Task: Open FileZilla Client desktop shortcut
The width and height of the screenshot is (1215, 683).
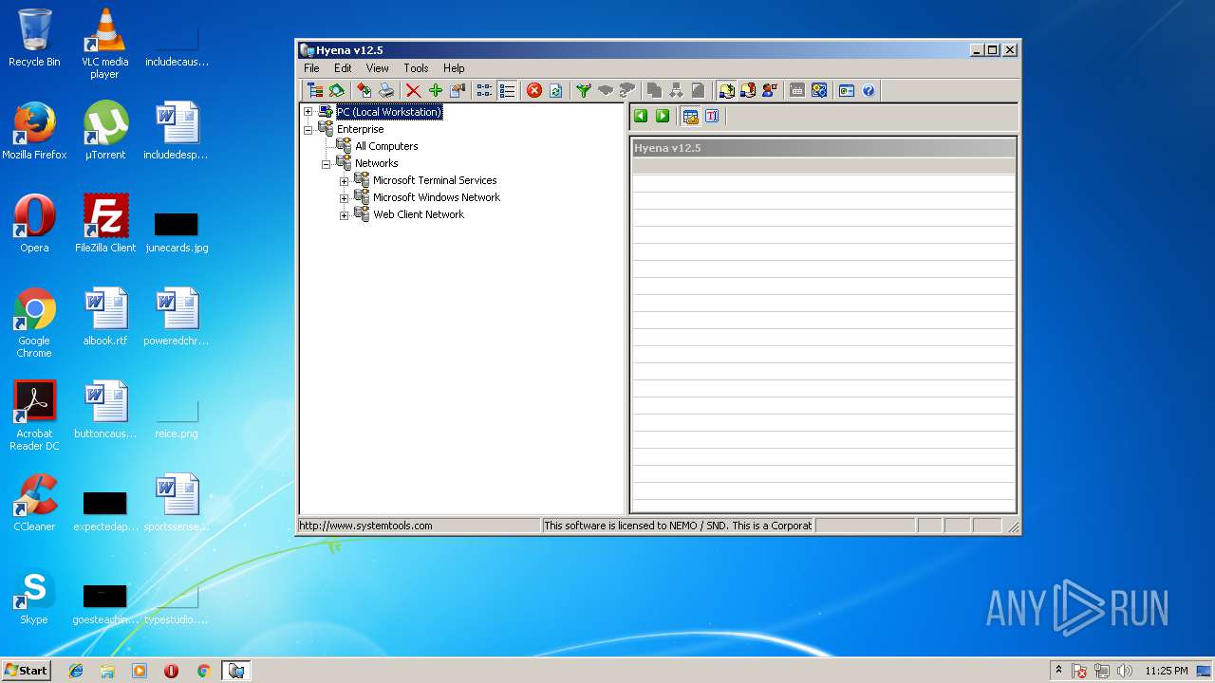Action: 105,224
